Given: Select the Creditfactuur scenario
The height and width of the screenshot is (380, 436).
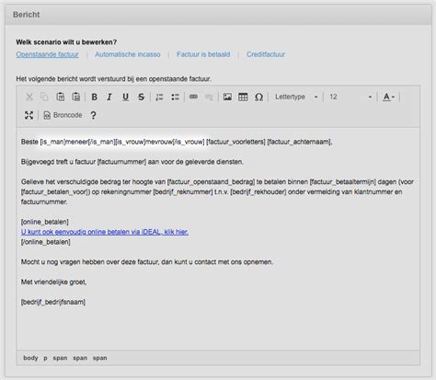Looking at the screenshot, I should click(x=266, y=54).
